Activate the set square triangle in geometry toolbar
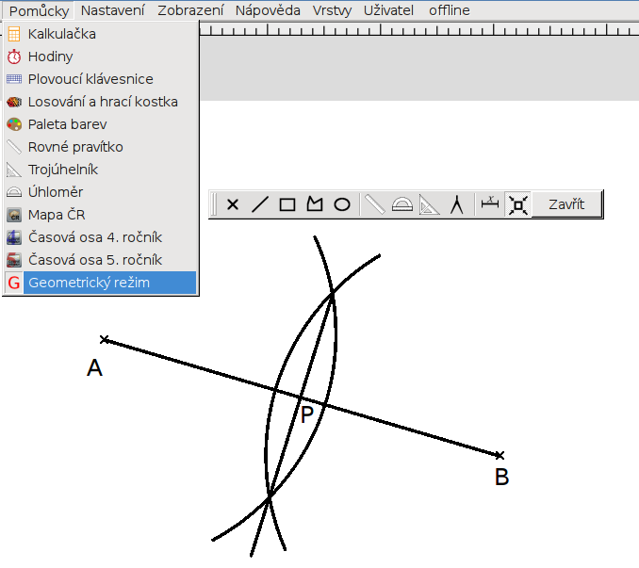 430,204
